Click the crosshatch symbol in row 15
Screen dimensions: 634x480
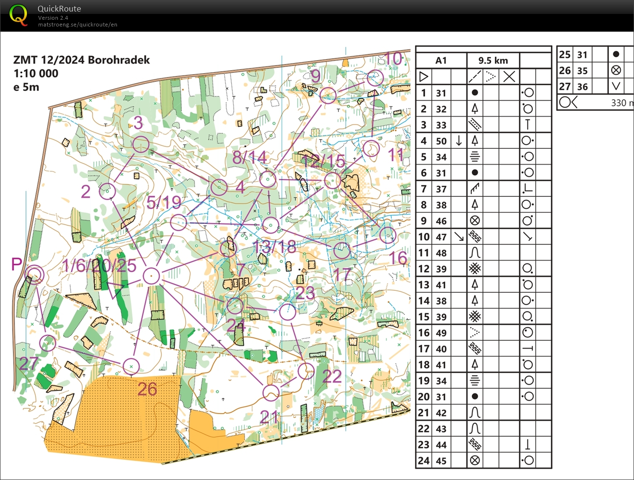475,316
